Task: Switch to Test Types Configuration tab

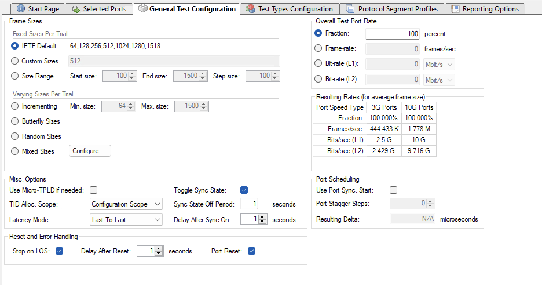Action: coord(290,9)
